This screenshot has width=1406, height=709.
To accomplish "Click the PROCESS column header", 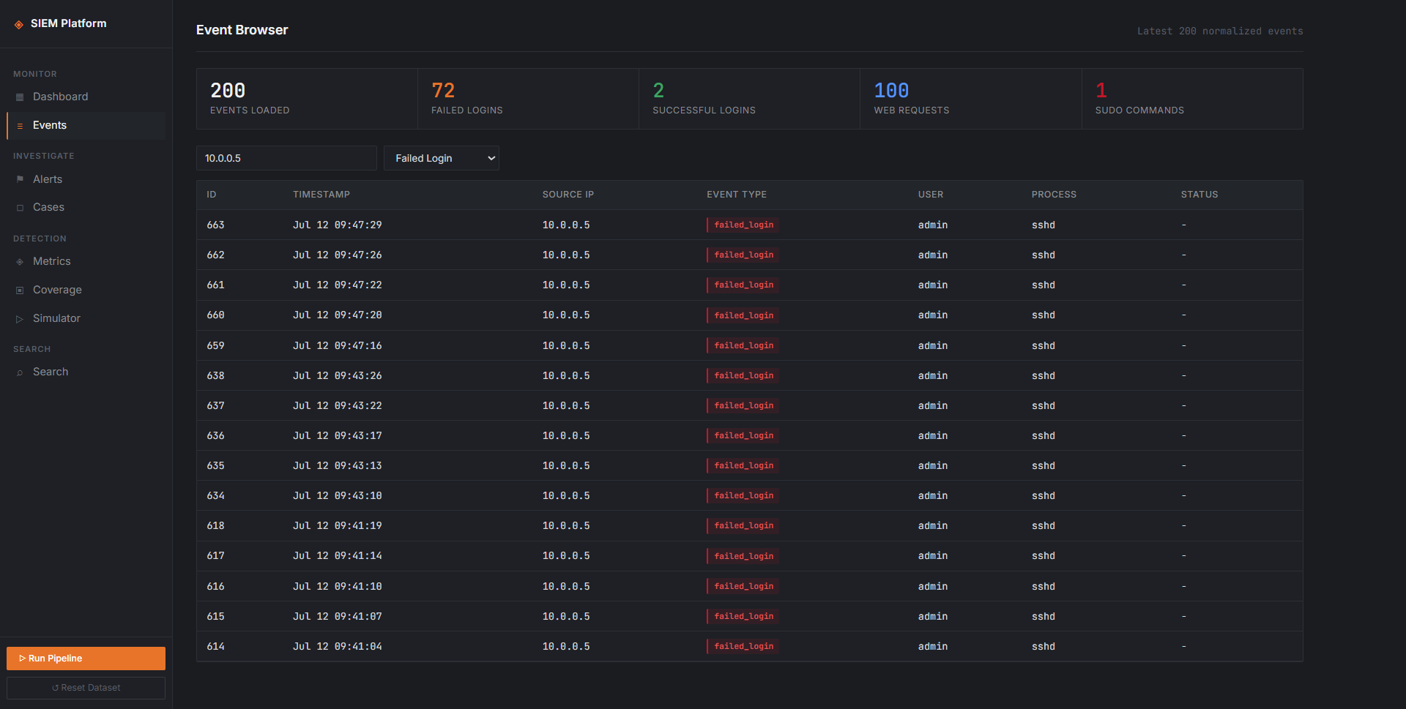I will (x=1054, y=195).
